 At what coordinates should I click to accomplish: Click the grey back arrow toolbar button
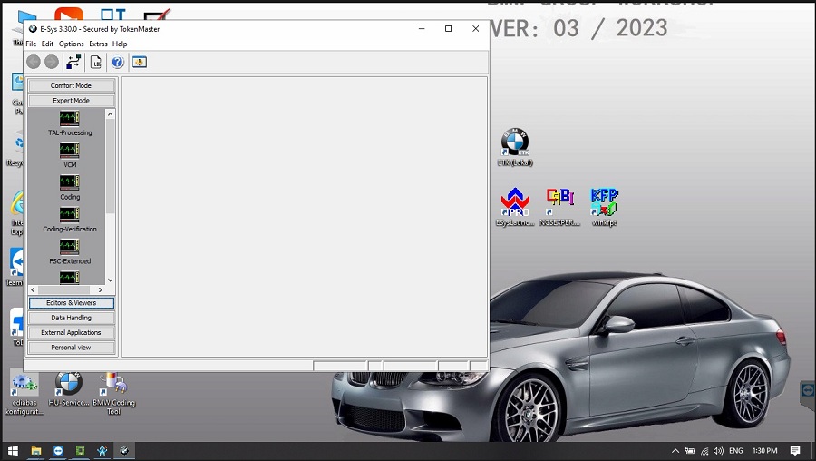[34, 62]
